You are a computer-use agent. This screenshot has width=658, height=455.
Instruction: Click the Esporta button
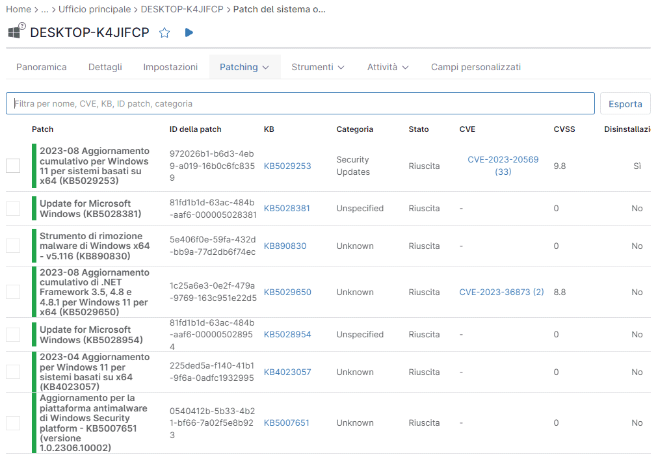(625, 103)
